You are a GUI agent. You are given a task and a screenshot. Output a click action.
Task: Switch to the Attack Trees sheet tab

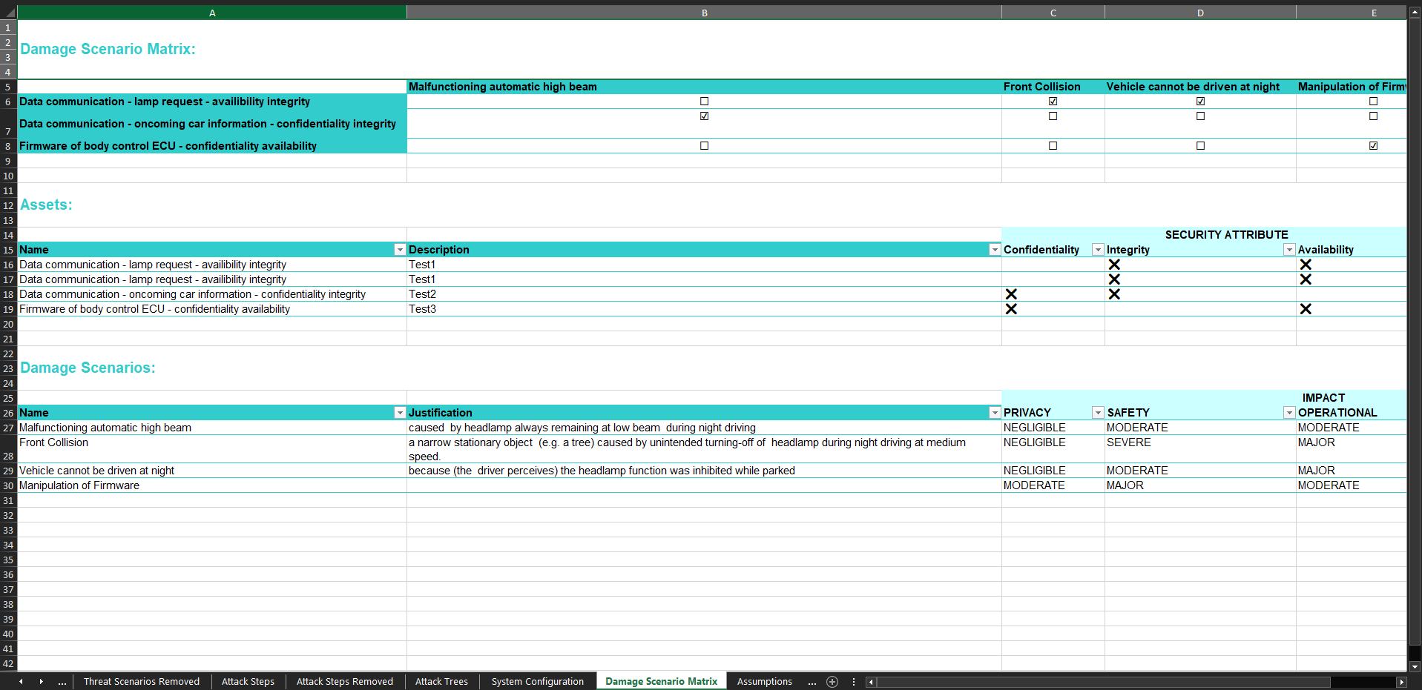(x=441, y=682)
